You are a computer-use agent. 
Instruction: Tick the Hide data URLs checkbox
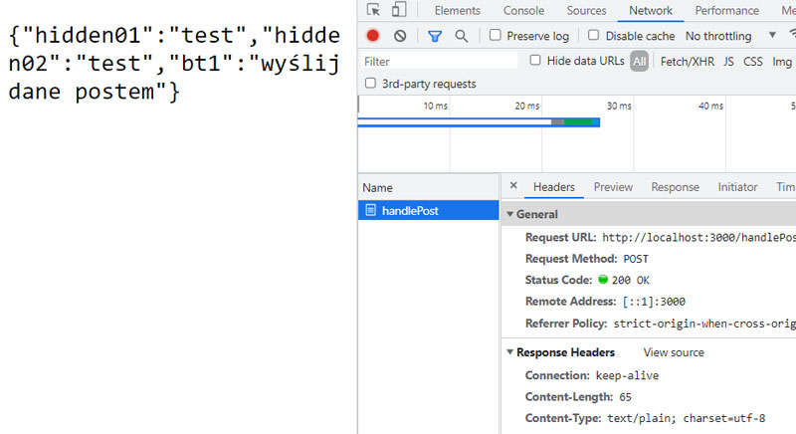[x=536, y=61]
